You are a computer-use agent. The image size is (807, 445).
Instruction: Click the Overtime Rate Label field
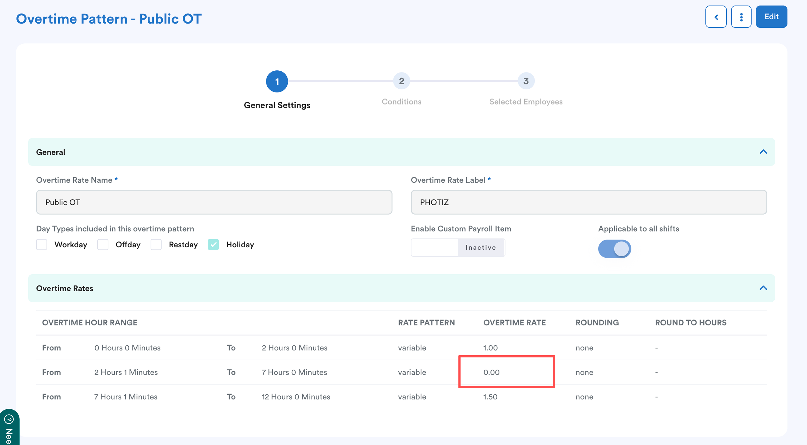click(x=588, y=202)
